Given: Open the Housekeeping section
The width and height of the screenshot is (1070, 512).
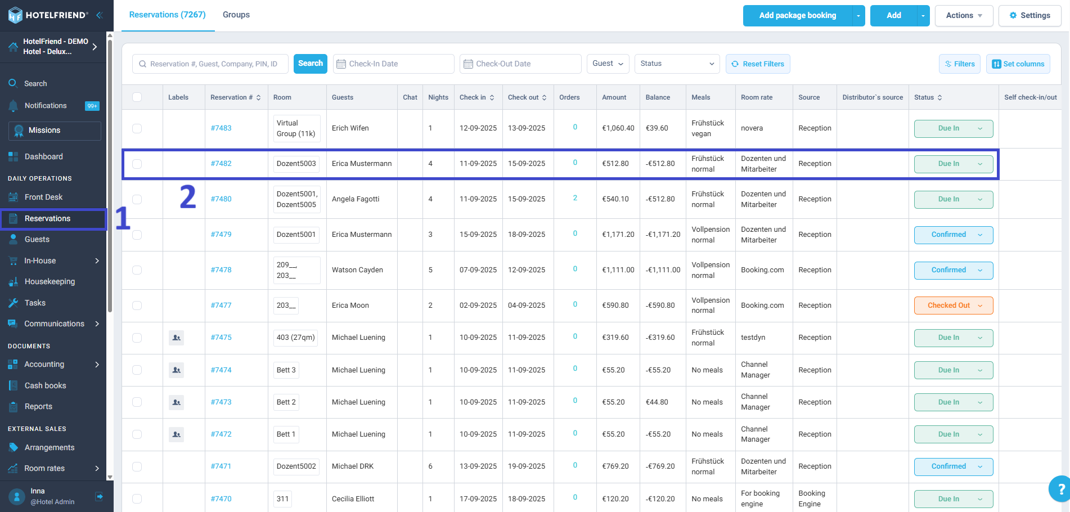Looking at the screenshot, I should click(x=49, y=281).
